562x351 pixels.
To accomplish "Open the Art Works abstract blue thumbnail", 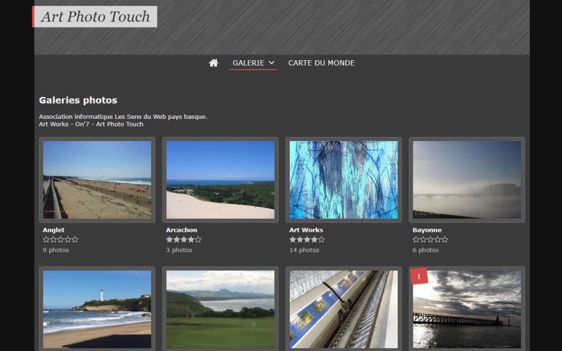I will coord(344,180).
